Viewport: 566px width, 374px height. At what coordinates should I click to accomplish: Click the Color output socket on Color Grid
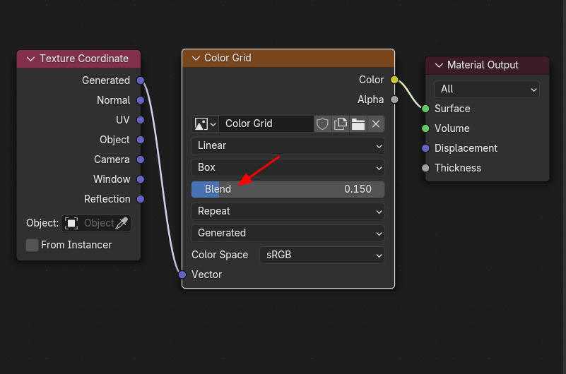[x=394, y=80]
